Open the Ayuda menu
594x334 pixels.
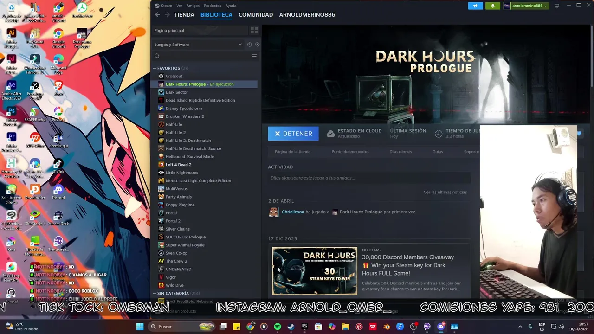pyautogui.click(x=231, y=6)
